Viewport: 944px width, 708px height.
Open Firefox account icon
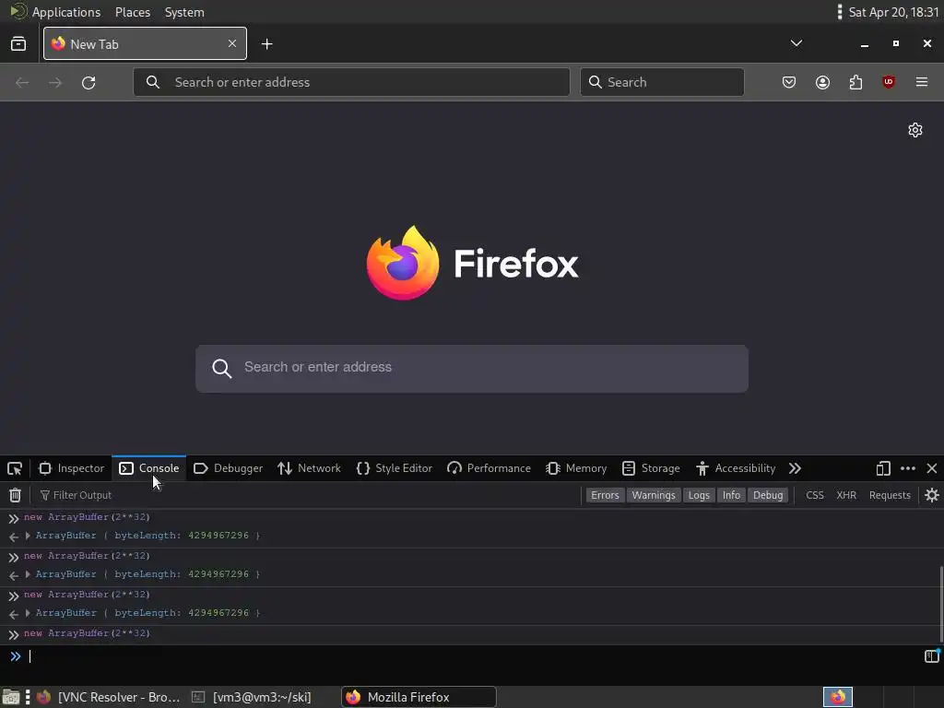click(822, 82)
